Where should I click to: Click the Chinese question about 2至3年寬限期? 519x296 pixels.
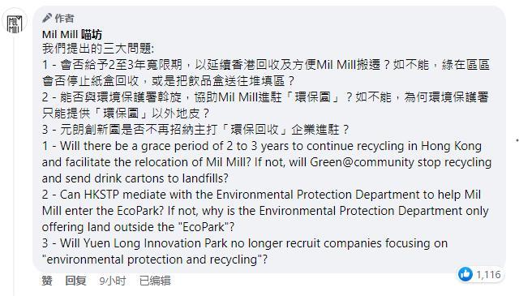click(x=266, y=73)
